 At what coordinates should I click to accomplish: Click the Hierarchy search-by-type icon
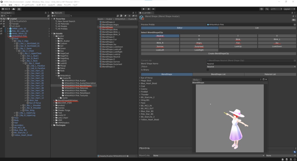click(48, 16)
